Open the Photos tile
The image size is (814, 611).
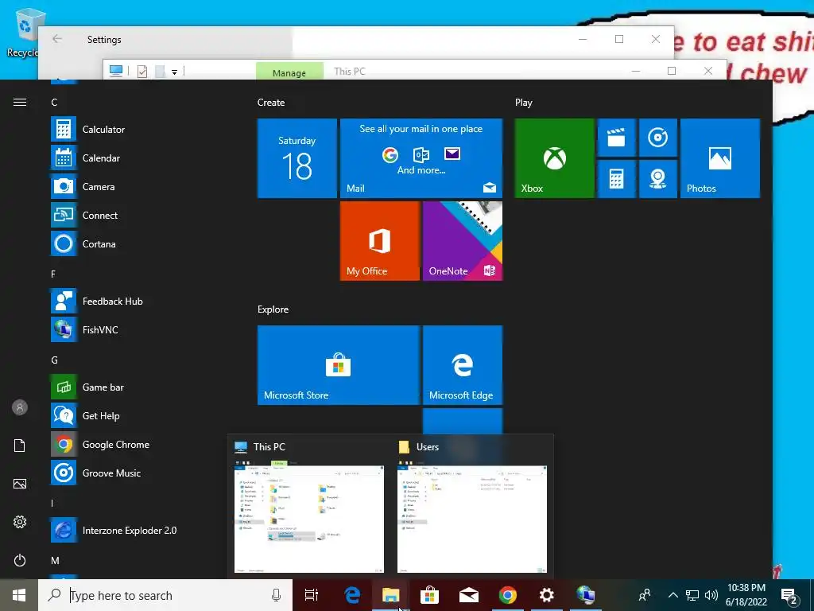coord(720,158)
